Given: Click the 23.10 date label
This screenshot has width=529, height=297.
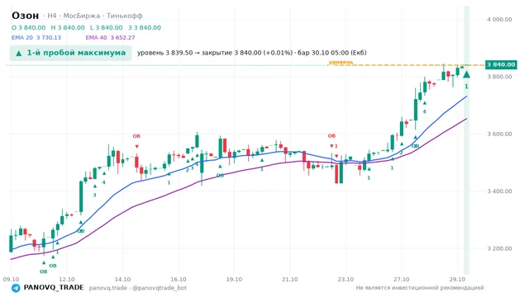Looking at the screenshot, I should 346,280.
